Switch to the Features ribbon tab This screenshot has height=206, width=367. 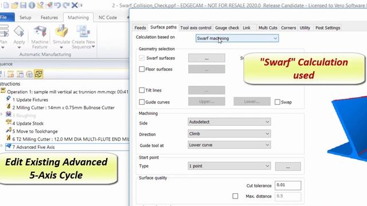[49, 18]
